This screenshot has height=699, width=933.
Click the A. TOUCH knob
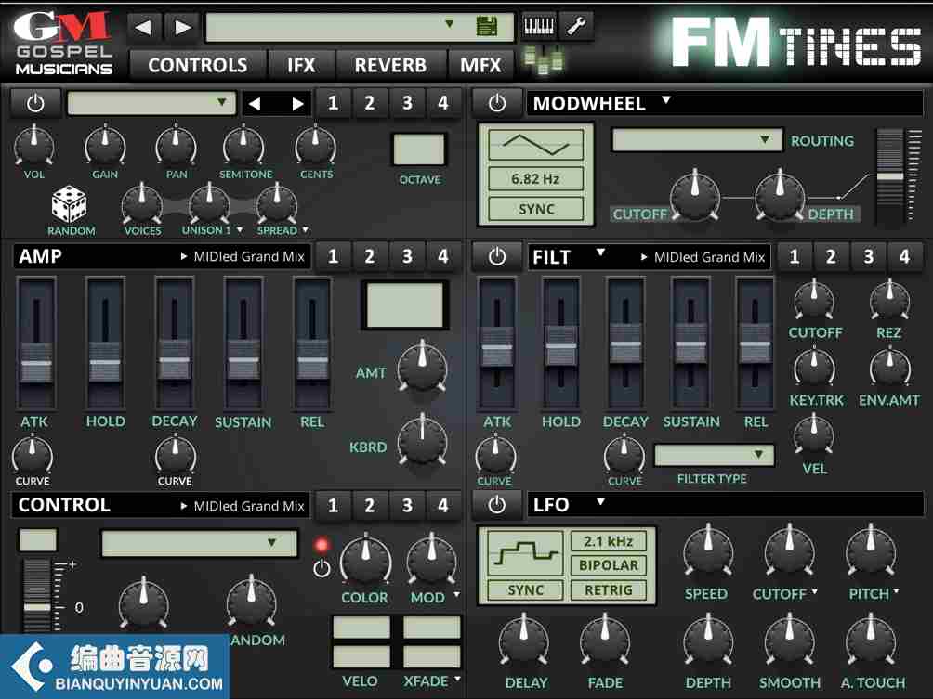coord(871,641)
